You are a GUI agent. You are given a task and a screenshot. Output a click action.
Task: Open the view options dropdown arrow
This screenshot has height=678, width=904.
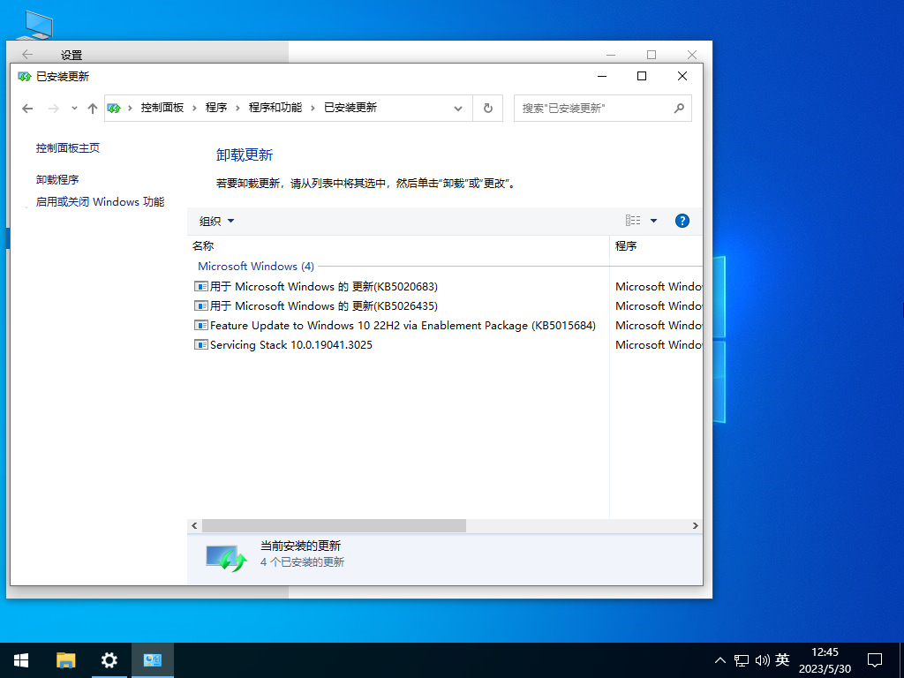pos(653,221)
